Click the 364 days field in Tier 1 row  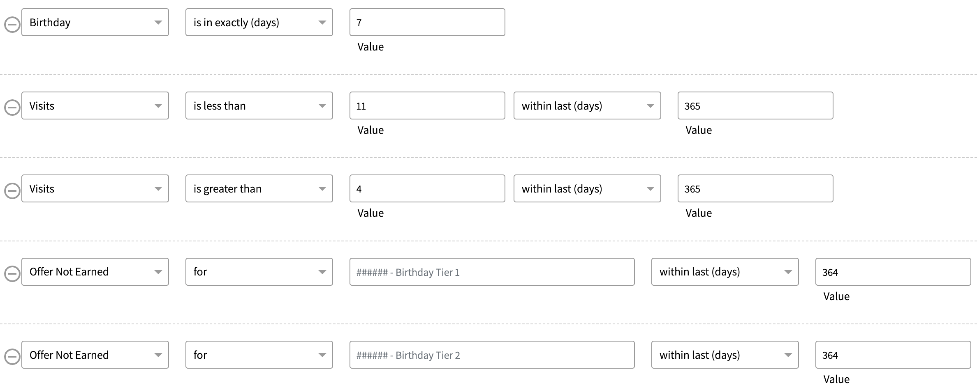point(893,272)
